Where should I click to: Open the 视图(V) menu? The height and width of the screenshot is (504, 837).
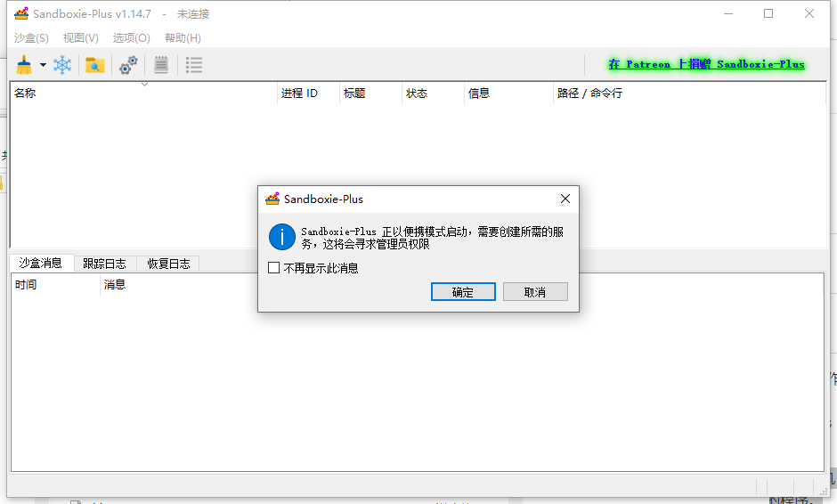pyautogui.click(x=81, y=38)
